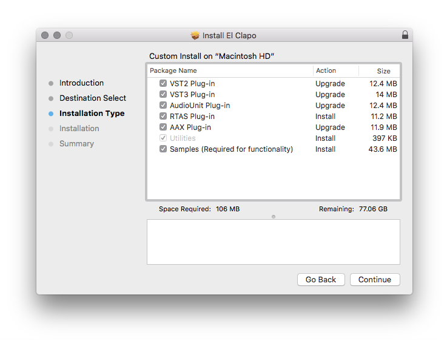This screenshot has width=447, height=340.
Task: Uncheck the VST2 Plug-in checkbox
Action: click(x=163, y=84)
